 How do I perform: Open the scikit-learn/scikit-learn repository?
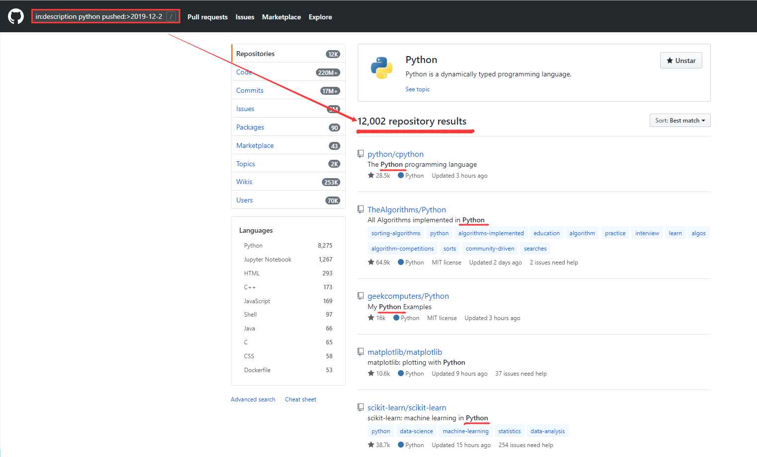(x=407, y=407)
